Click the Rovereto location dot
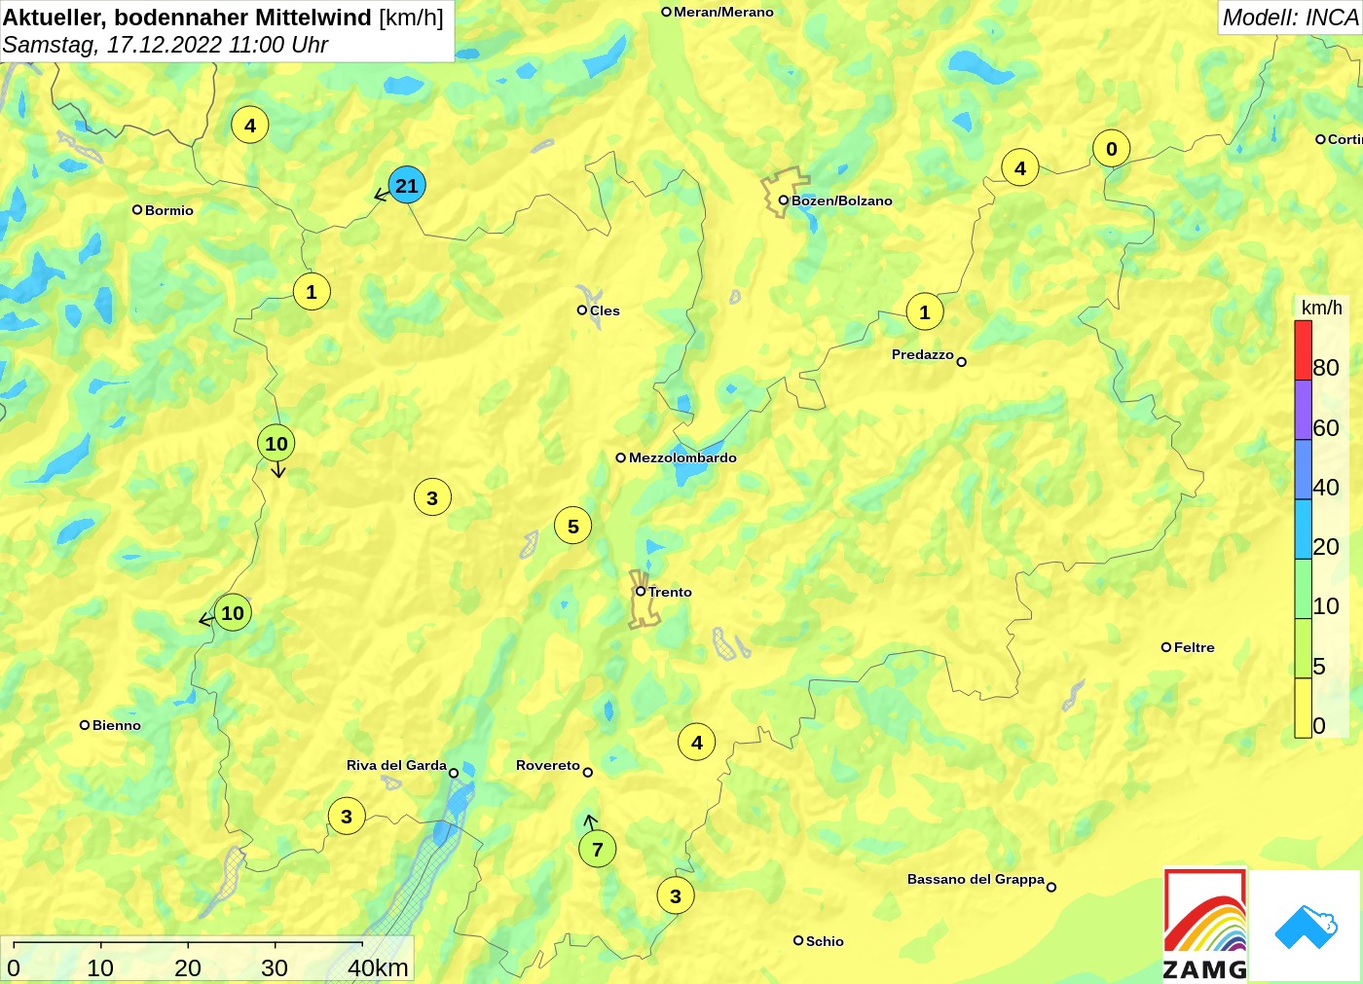 coord(588,773)
